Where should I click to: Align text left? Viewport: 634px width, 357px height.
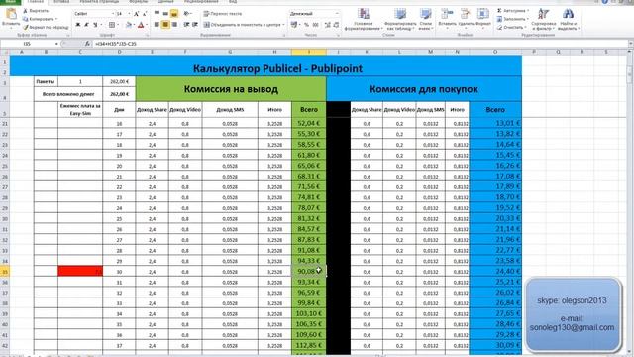click(157, 25)
